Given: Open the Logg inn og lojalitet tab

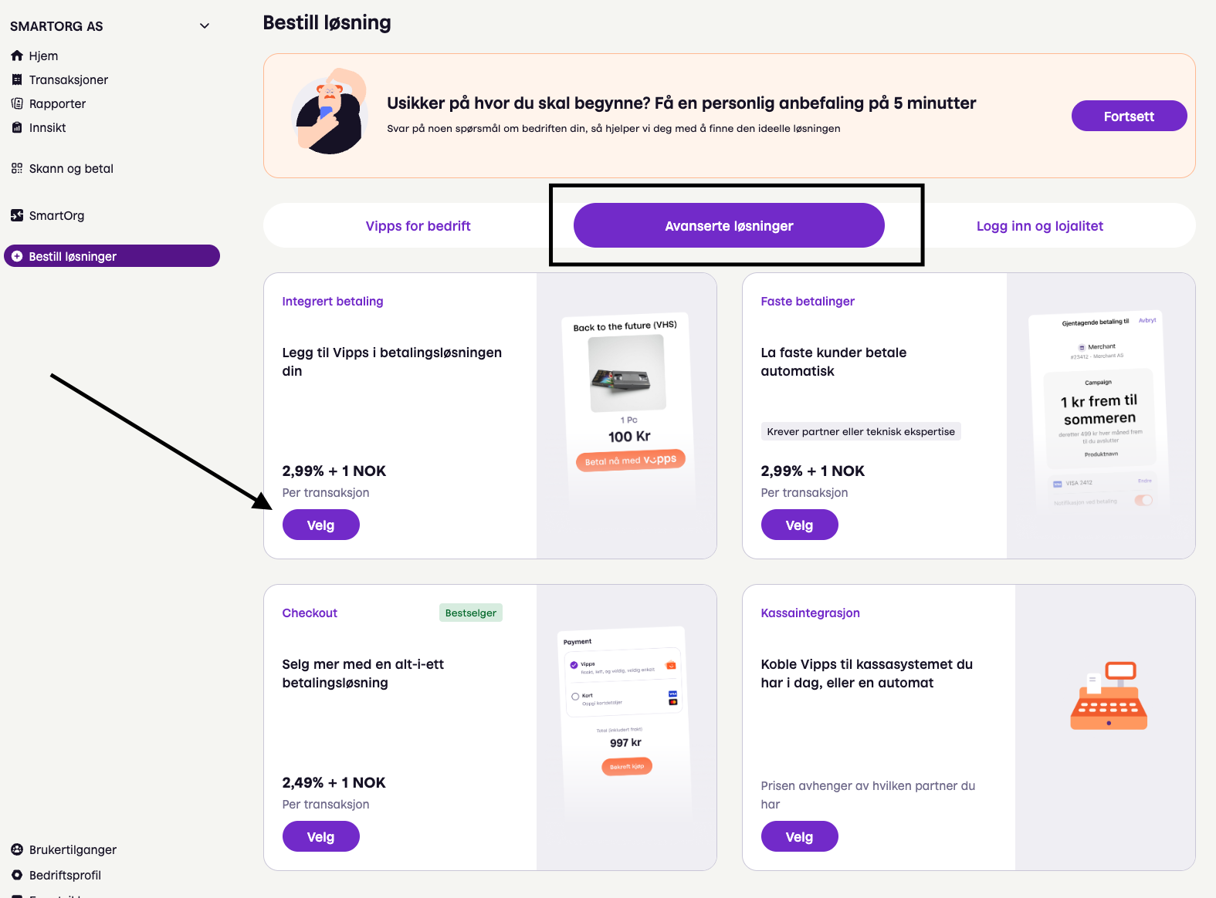Looking at the screenshot, I should click(1039, 226).
